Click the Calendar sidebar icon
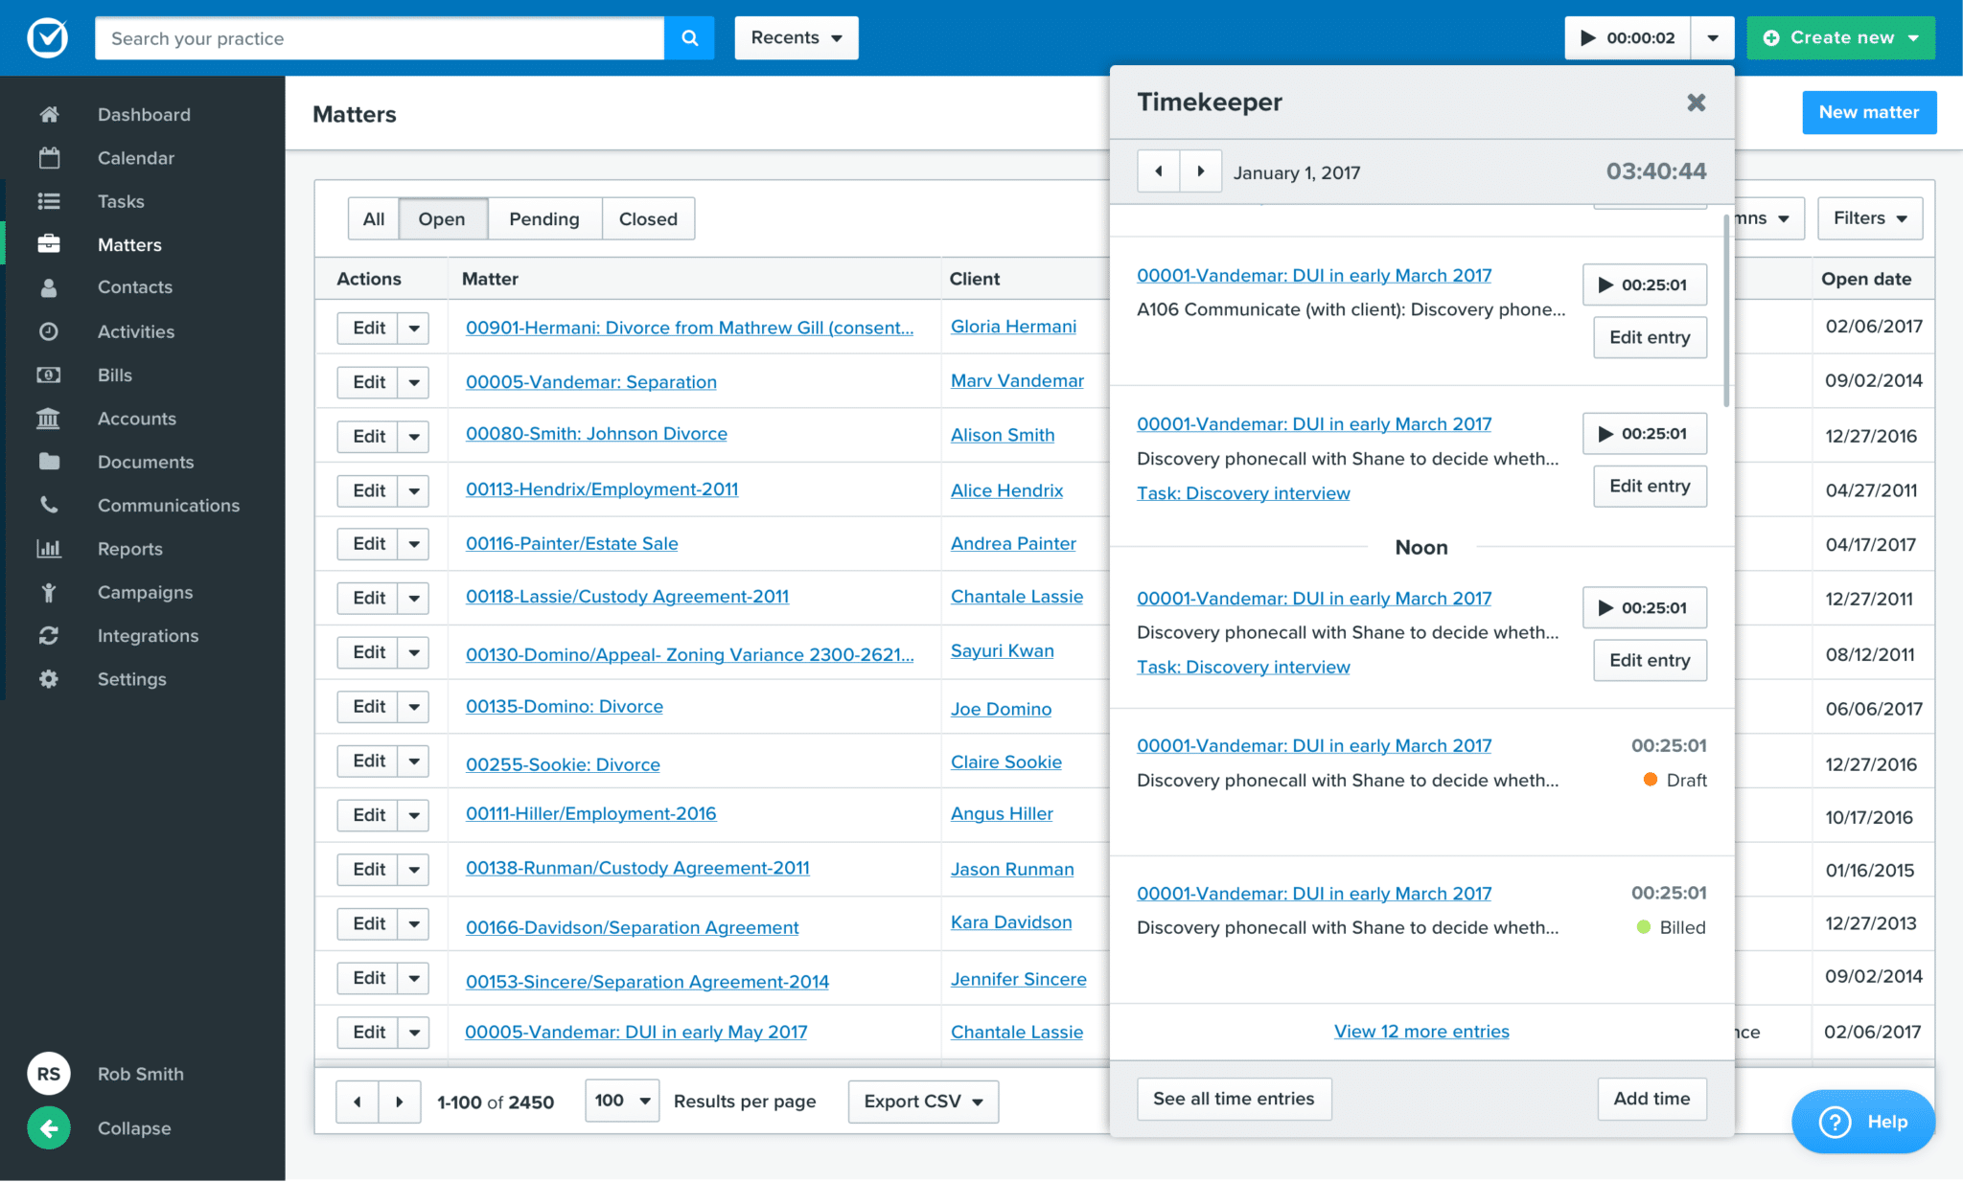 (48, 157)
